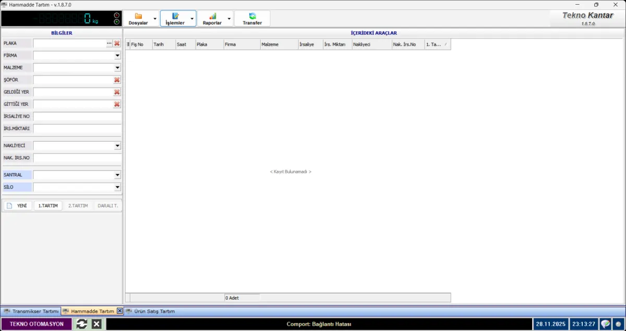Screen dimensions: 626x331
Task: Click the 1.TARTIM button
Action: 48,206
